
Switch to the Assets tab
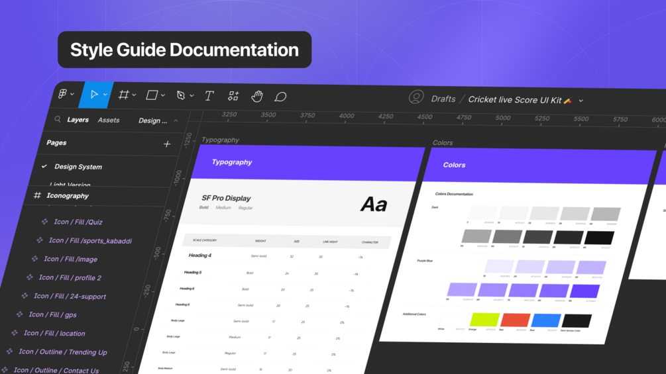tap(109, 120)
